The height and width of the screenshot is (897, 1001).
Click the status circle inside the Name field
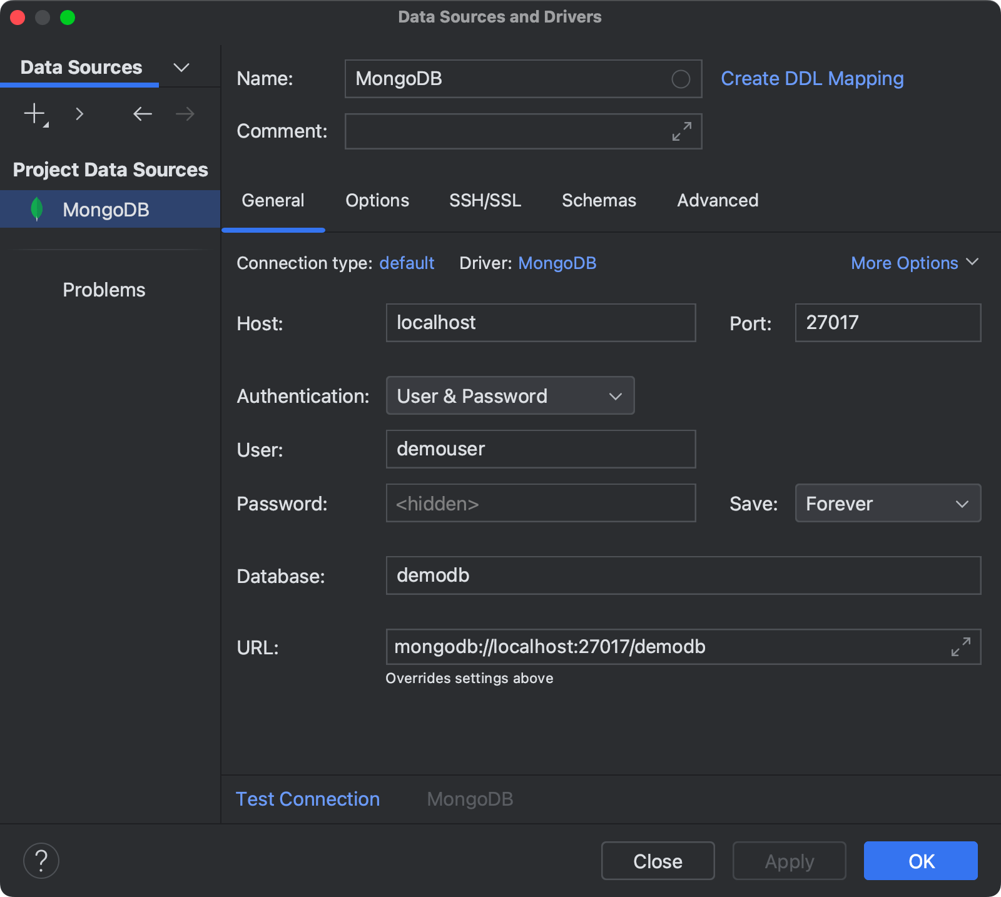pos(680,79)
